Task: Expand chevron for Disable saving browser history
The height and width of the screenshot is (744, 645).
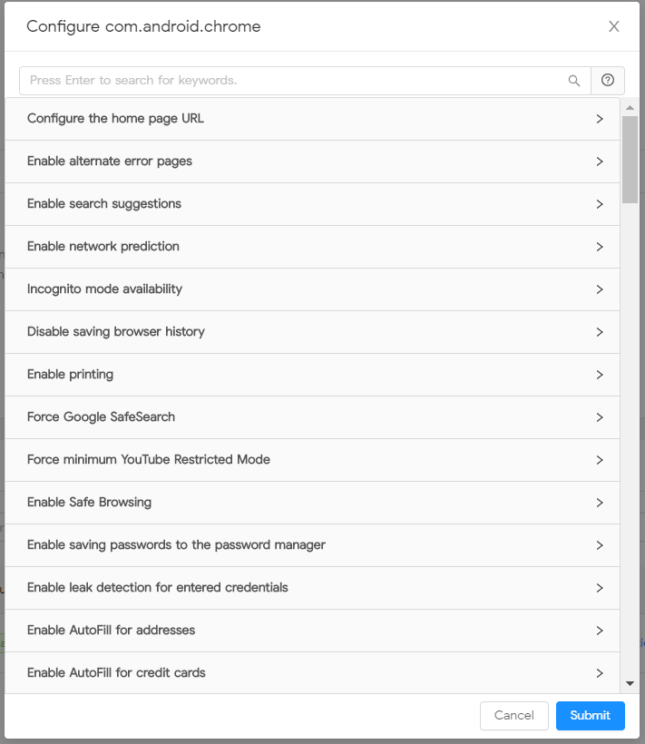Action: click(600, 332)
